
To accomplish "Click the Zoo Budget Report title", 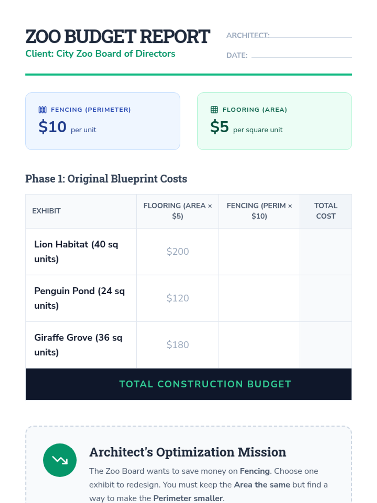I will tap(117, 36).
